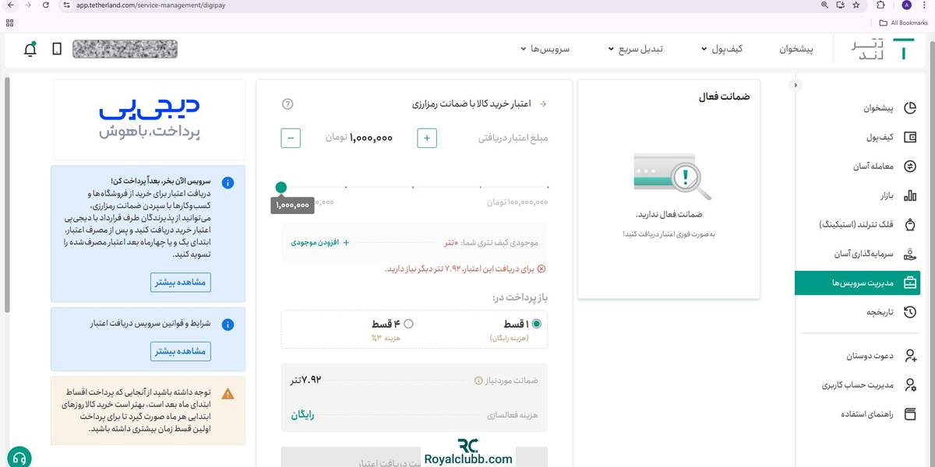Expand the سرویس‌ها dropdown menu
Screen dimensions: 935x467
tap(545, 49)
